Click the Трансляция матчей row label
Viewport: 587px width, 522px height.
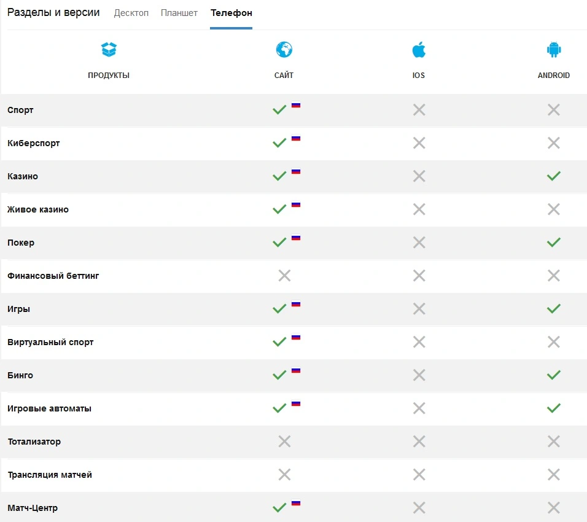click(50, 475)
